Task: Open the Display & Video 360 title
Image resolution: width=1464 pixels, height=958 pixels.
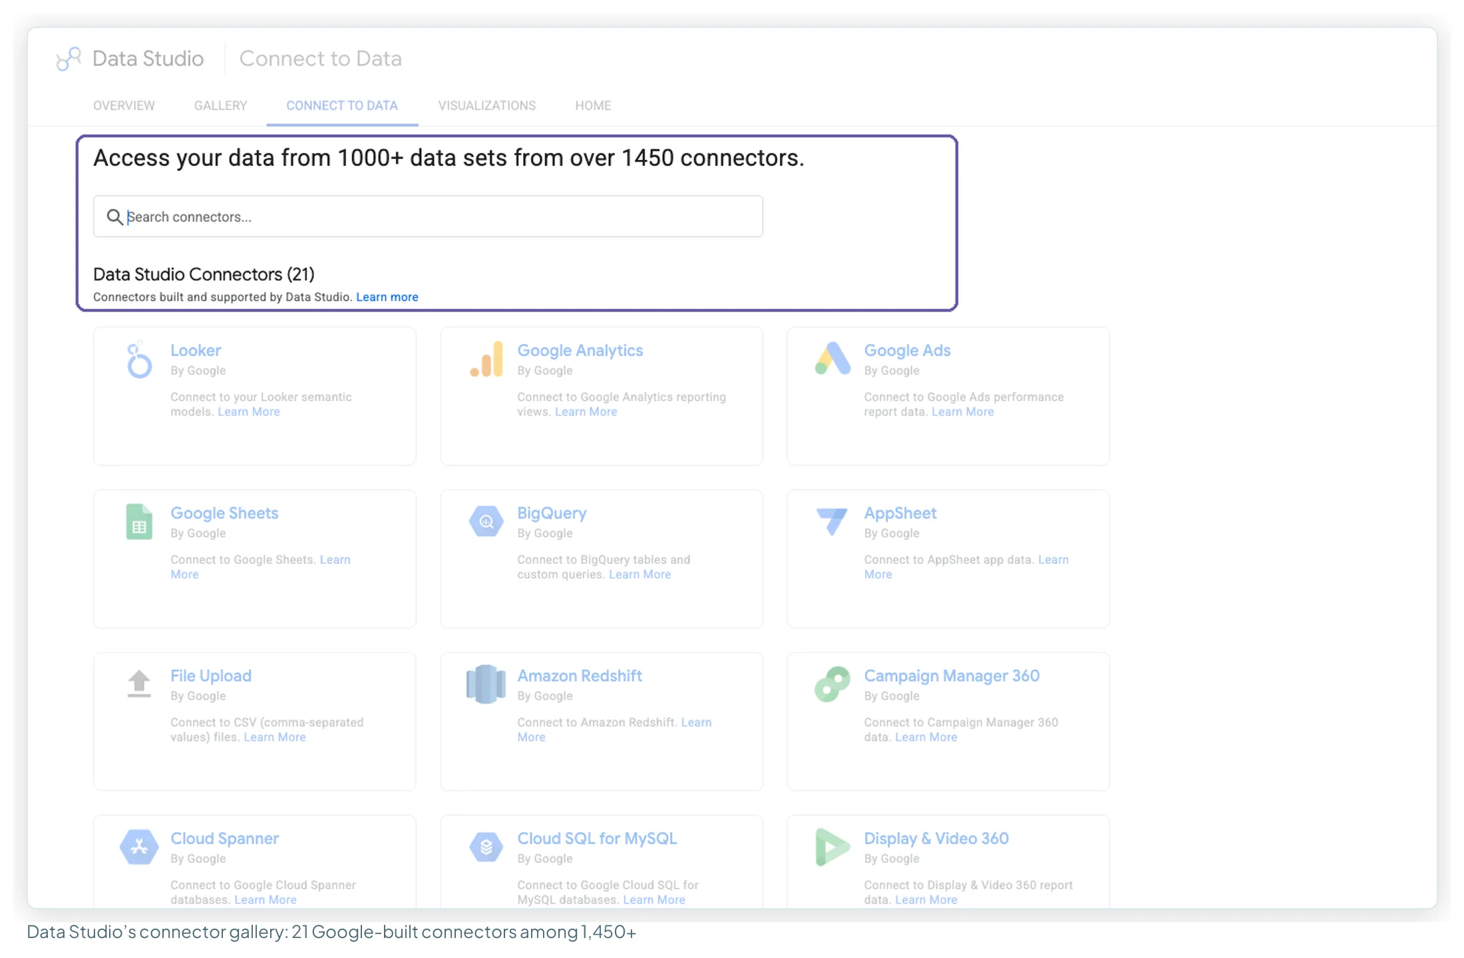Action: (936, 838)
